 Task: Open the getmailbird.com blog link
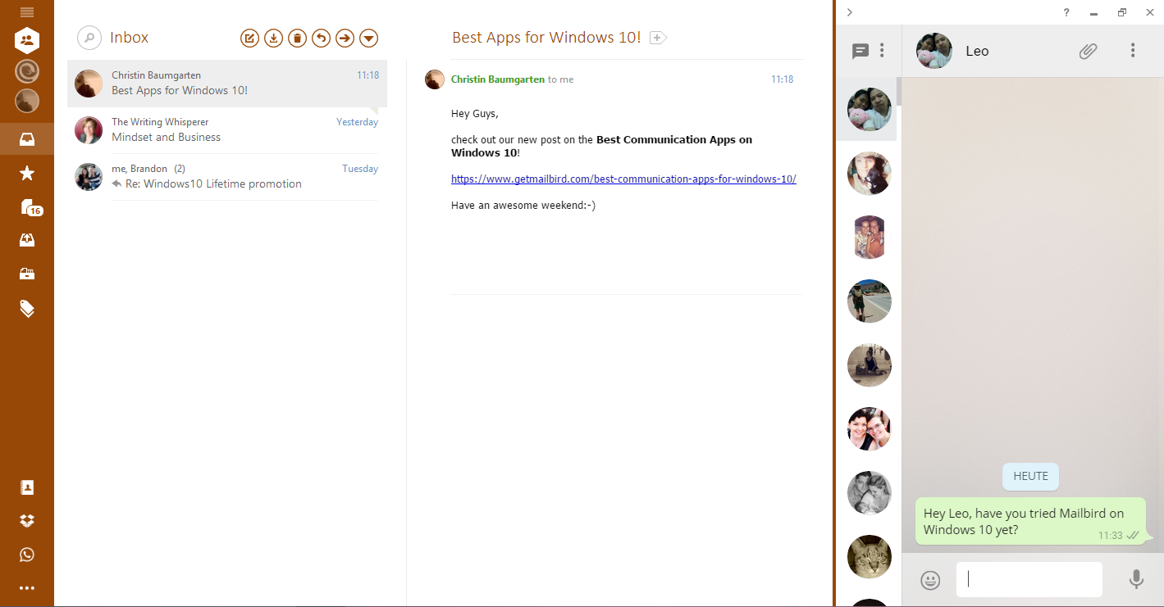623,179
